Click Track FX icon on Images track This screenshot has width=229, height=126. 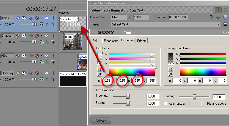coord(30,36)
